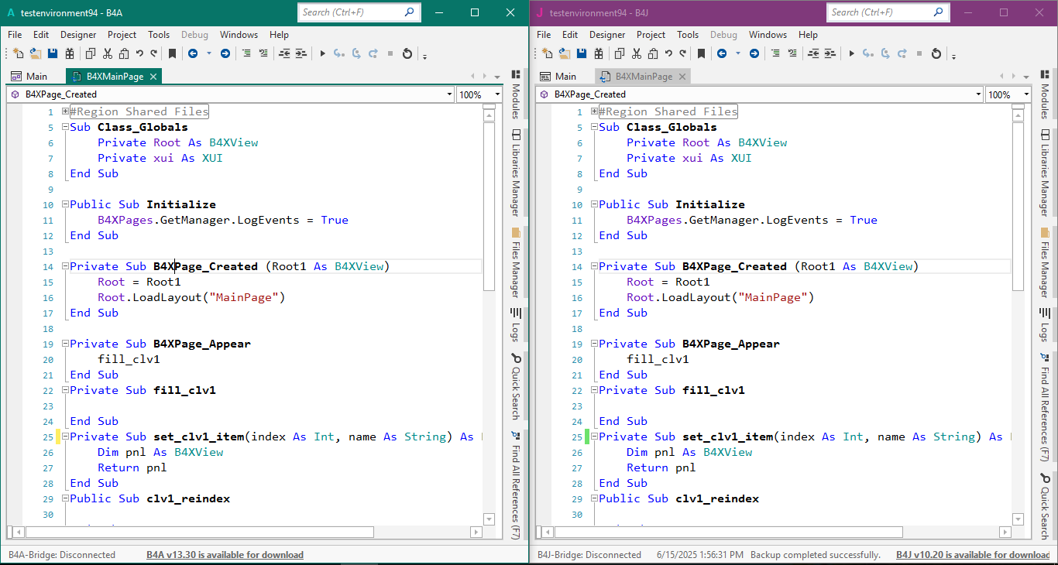Open the back-navigation history dropdown arrow
Viewport: 1058px width, 565px height.
point(208,53)
